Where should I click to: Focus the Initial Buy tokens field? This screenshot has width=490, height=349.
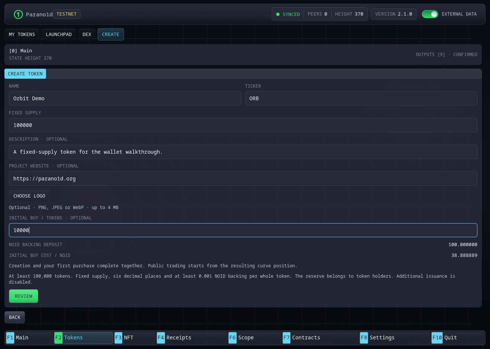(243, 230)
